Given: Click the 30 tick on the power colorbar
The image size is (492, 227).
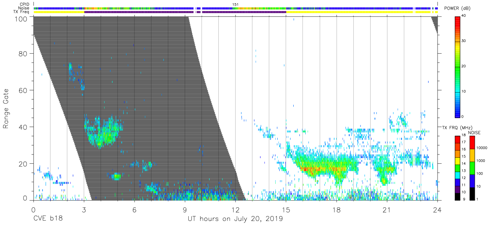Looking at the screenshot, I should [464, 41].
